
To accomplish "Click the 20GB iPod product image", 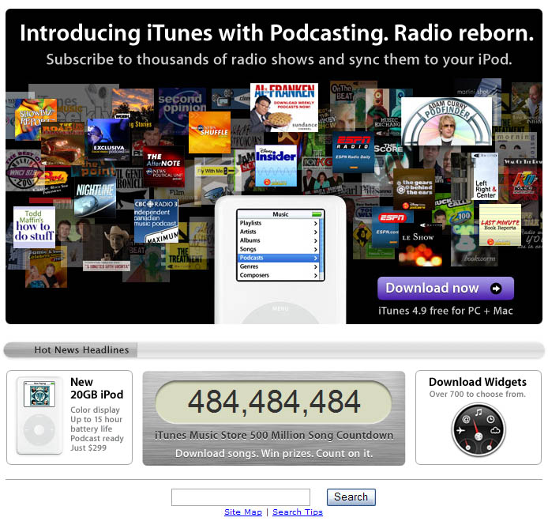I will [39, 415].
